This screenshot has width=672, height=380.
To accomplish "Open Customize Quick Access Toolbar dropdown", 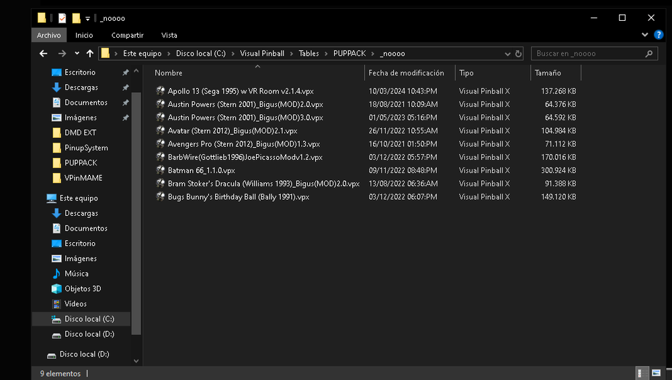I will 87,18.
